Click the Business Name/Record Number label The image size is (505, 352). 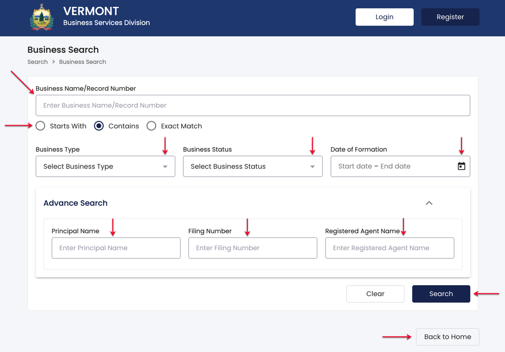coord(86,88)
